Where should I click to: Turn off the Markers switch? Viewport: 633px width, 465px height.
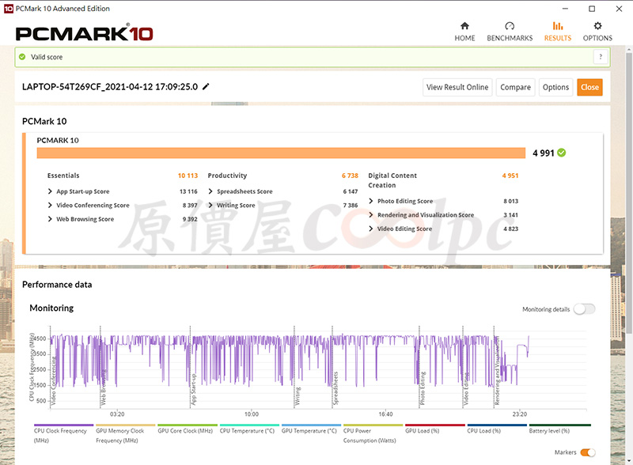point(588,452)
